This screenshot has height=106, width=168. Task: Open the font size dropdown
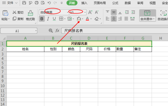(85, 12)
